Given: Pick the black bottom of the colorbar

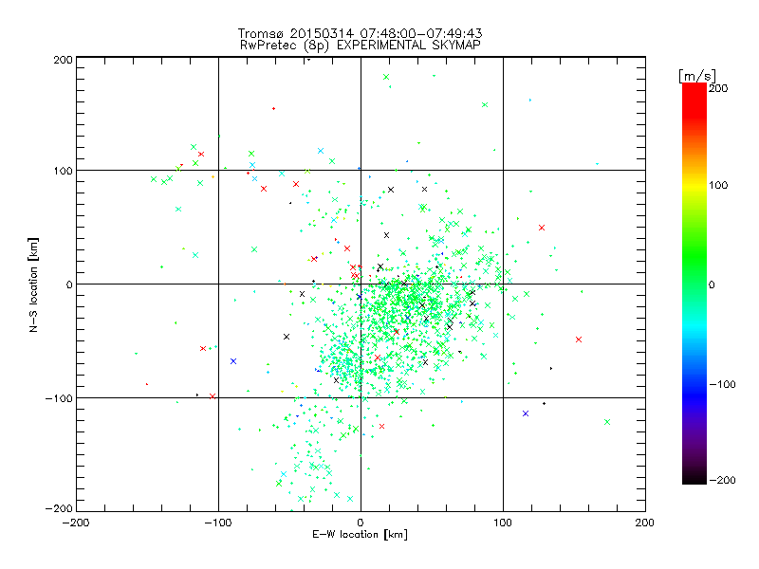Looking at the screenshot, I should click(x=694, y=479).
